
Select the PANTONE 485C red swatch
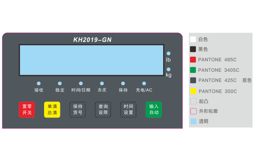click(193, 60)
